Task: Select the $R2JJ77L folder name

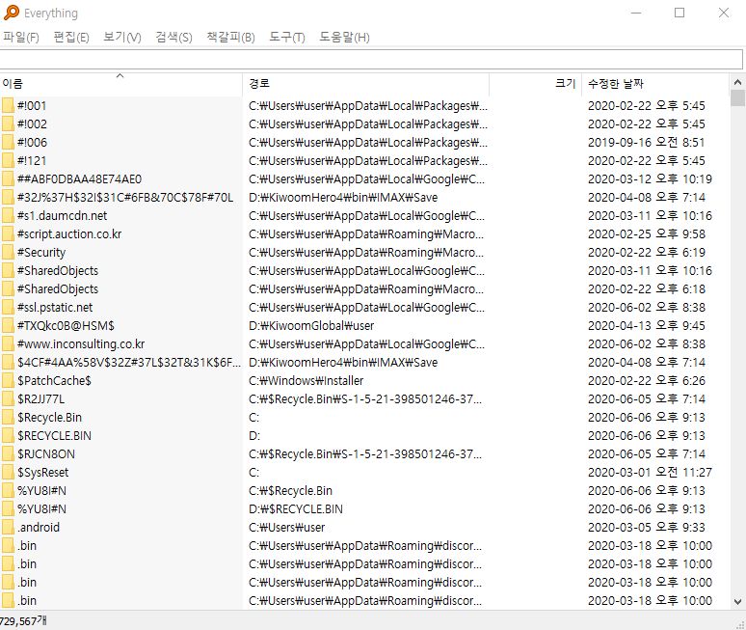Action: [x=40, y=399]
